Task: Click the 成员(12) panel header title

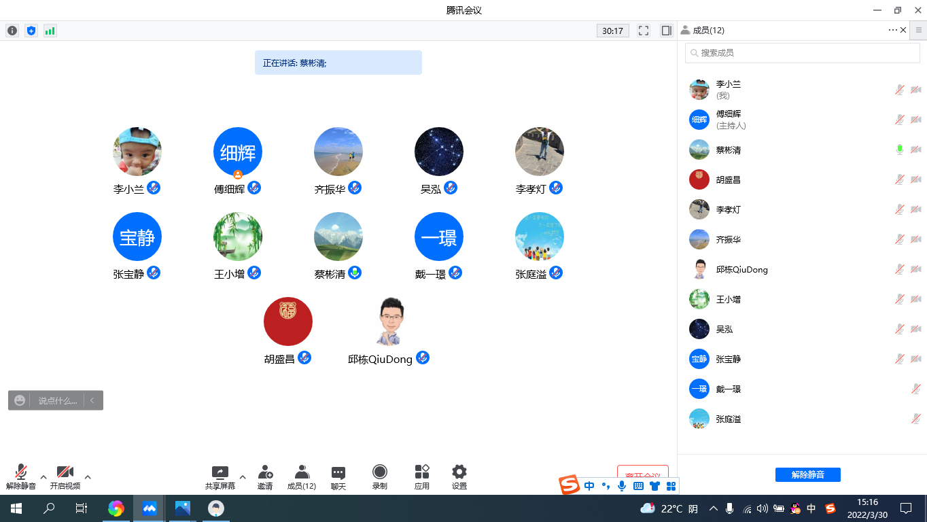Action: [x=708, y=30]
